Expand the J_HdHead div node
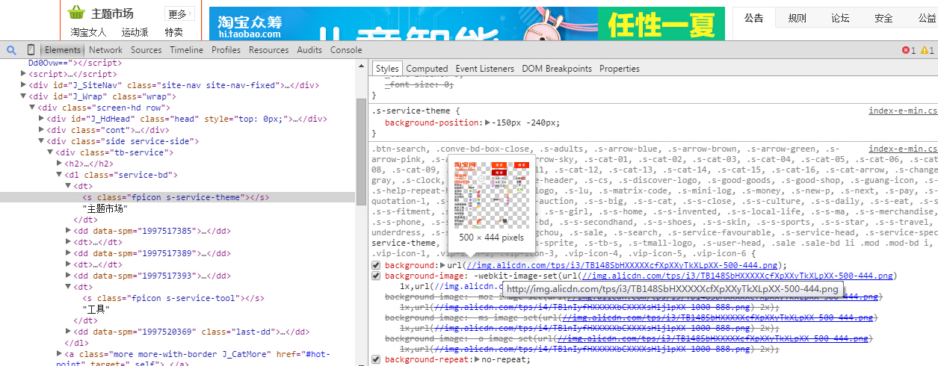The image size is (938, 366). click(41, 119)
